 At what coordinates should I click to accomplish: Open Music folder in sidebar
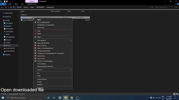click(8, 34)
